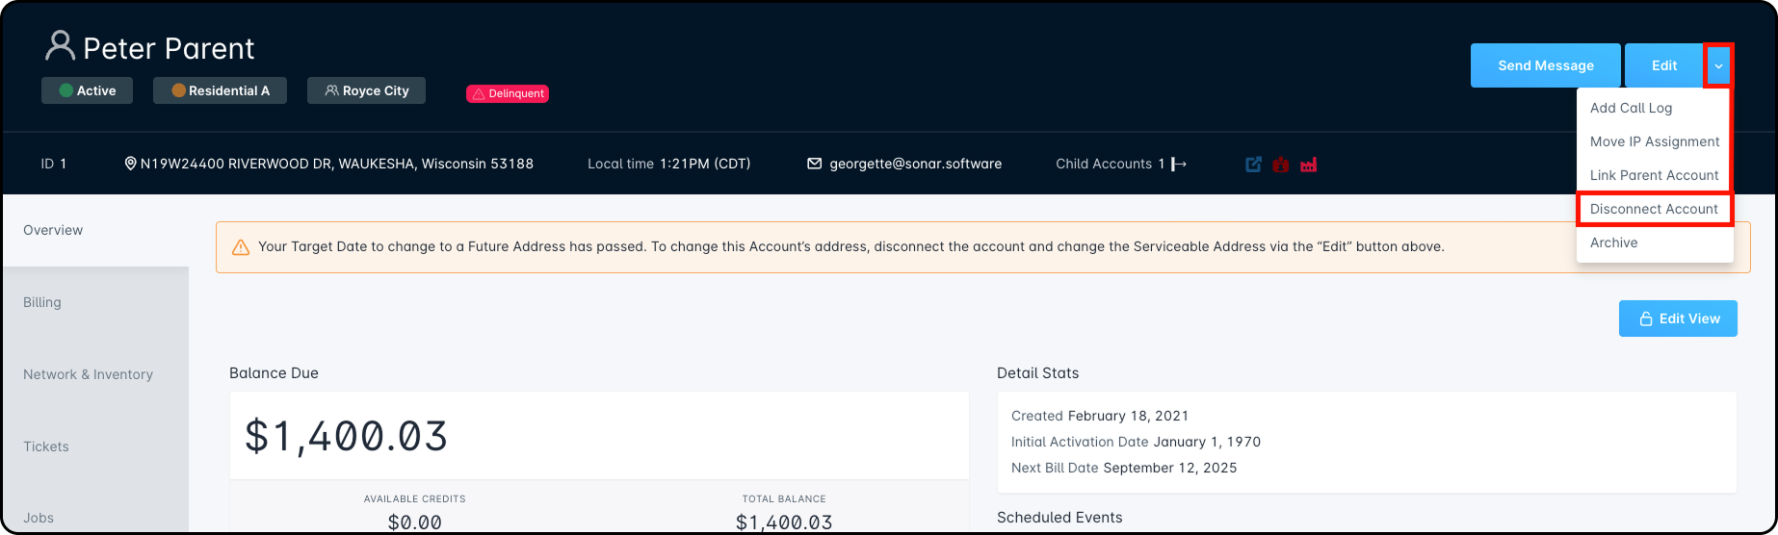Click the blue external link icon

pyautogui.click(x=1253, y=165)
